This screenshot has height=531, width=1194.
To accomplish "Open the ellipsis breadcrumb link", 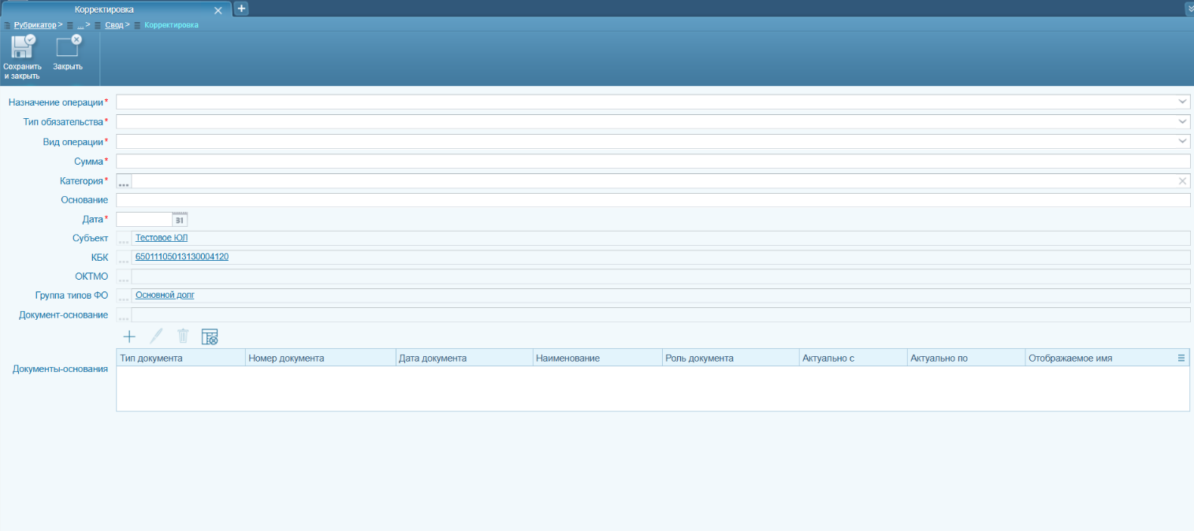I will 80,25.
